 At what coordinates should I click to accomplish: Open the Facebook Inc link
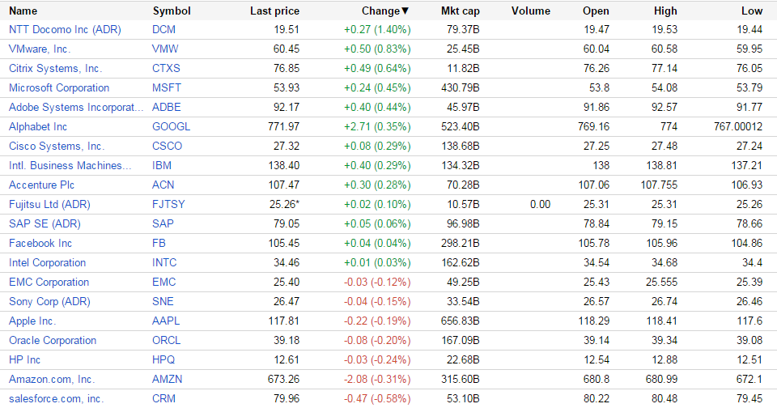tap(40, 243)
